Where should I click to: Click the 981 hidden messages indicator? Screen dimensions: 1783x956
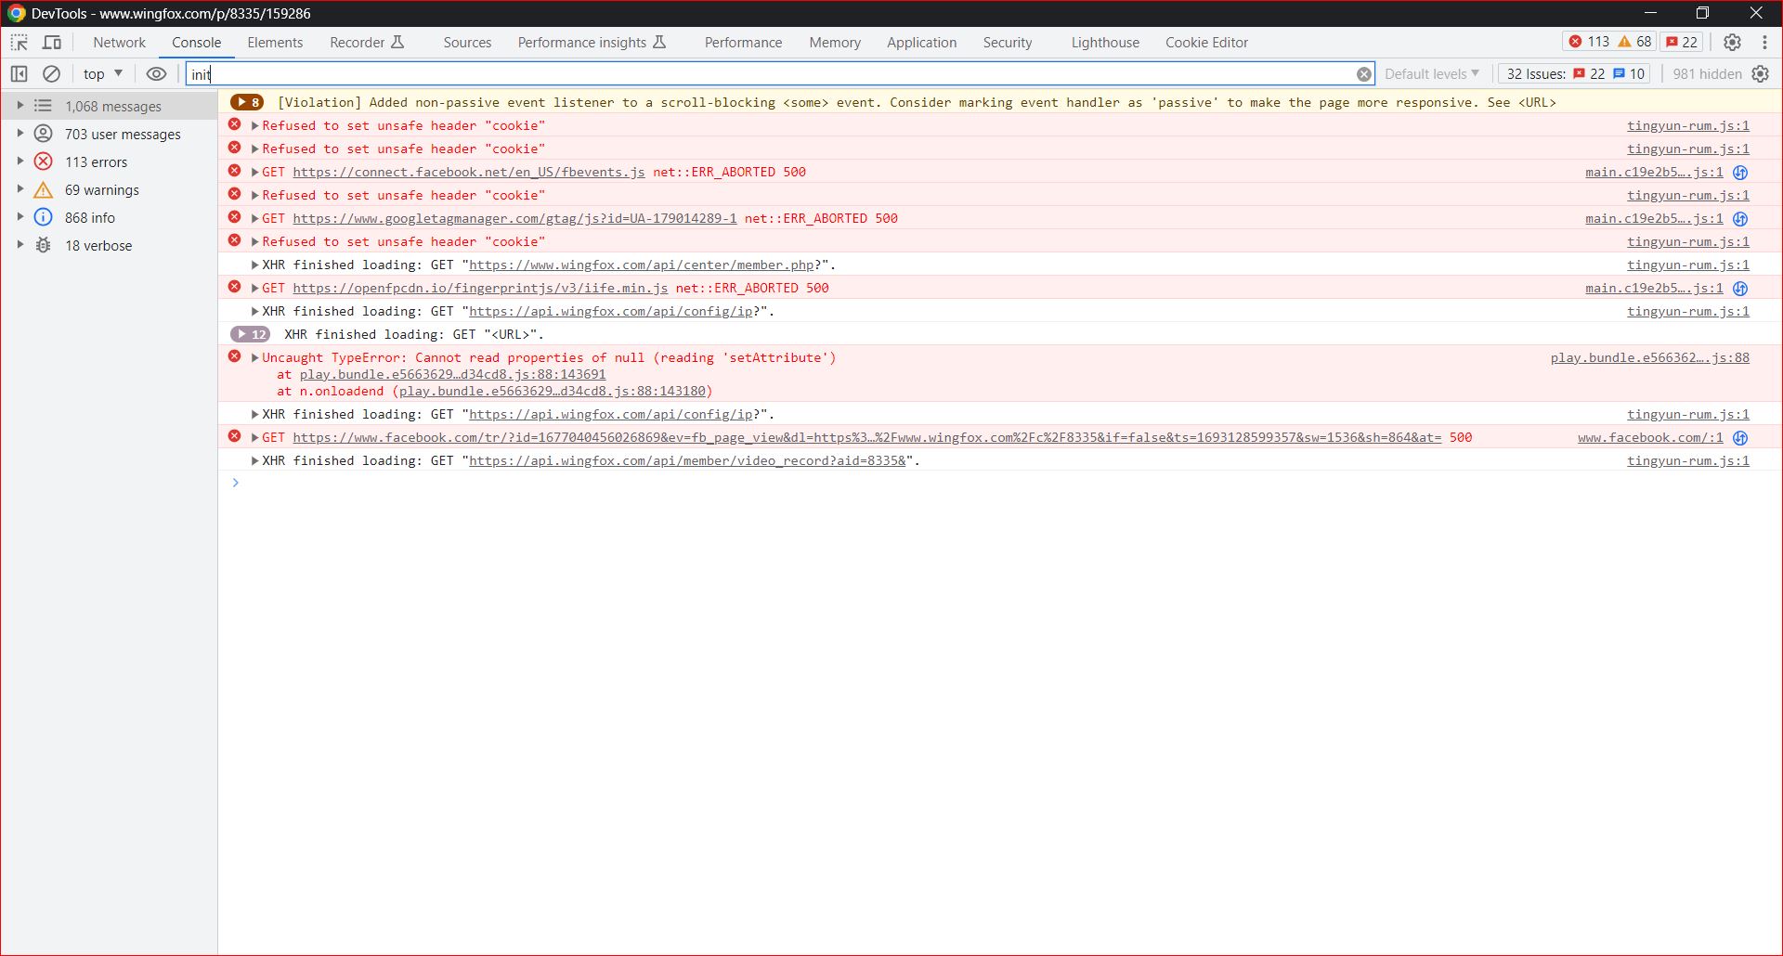(x=1707, y=74)
